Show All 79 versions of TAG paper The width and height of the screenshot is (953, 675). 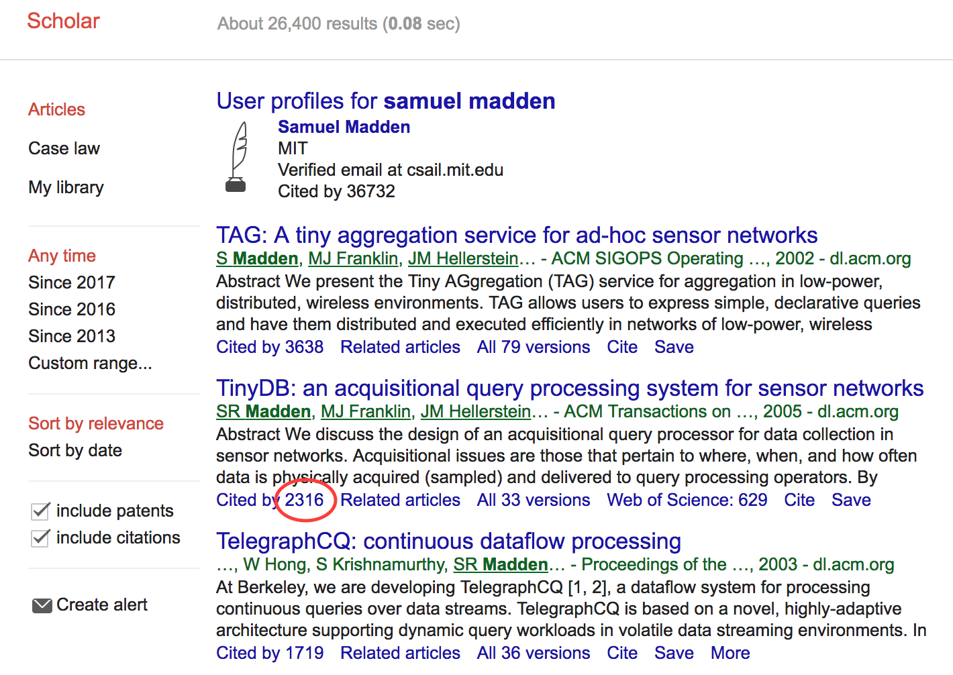point(534,347)
